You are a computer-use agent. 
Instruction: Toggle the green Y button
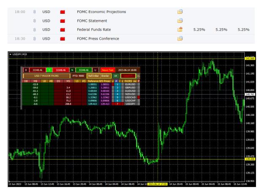[x=49, y=70]
